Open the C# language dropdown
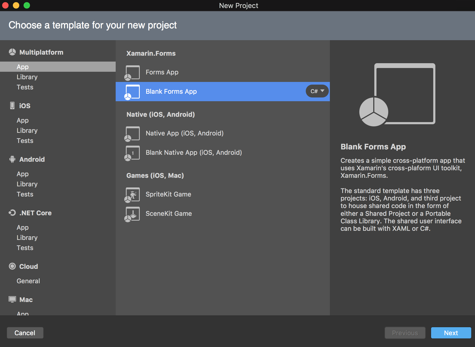 317,91
